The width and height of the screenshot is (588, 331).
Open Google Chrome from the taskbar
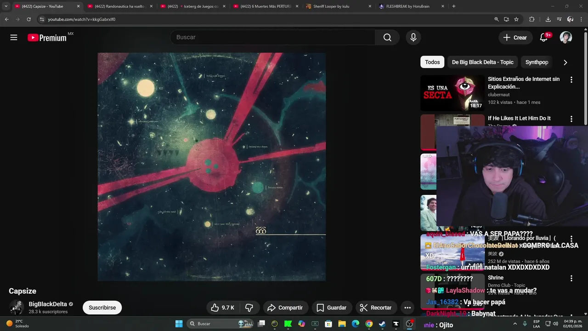point(369,324)
